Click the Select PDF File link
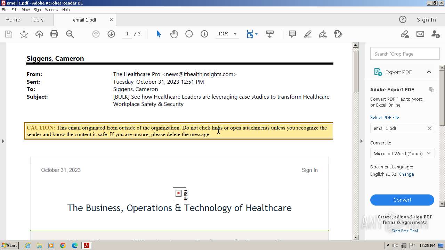Screen dimensions: 445x250 point(385,117)
